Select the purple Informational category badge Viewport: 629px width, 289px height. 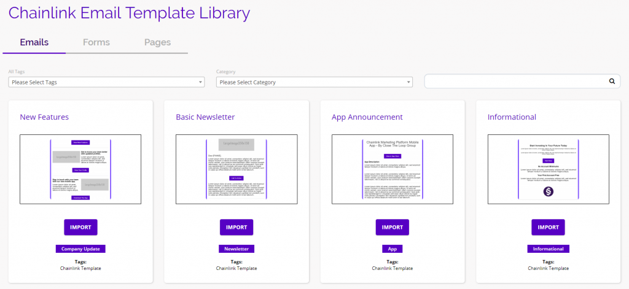point(548,249)
